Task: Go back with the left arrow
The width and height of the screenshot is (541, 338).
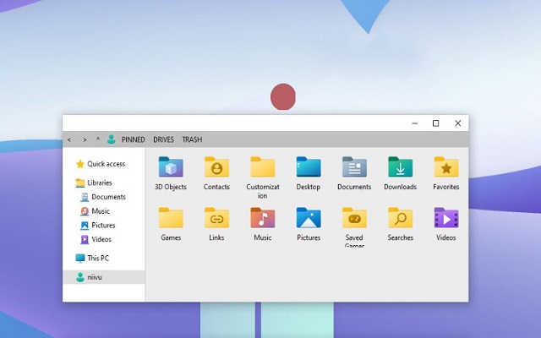Action: click(69, 139)
